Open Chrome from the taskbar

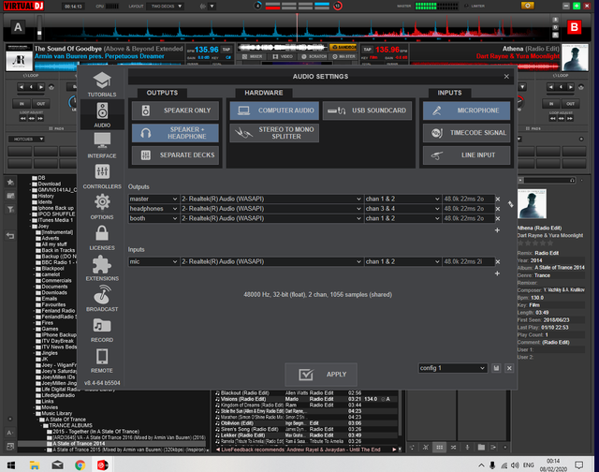pos(80,465)
